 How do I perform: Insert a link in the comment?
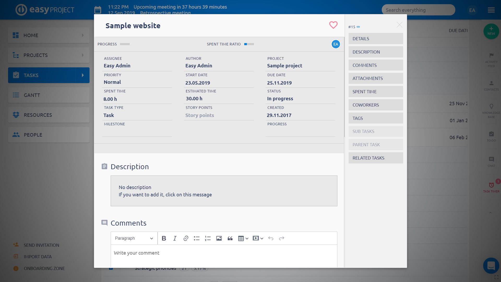(x=186, y=238)
